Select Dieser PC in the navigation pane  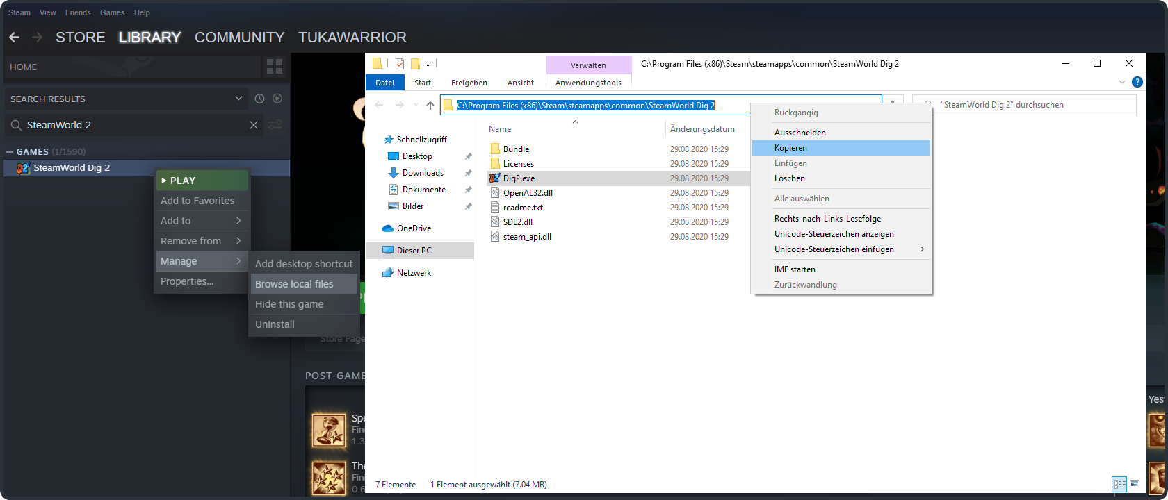[x=421, y=251]
